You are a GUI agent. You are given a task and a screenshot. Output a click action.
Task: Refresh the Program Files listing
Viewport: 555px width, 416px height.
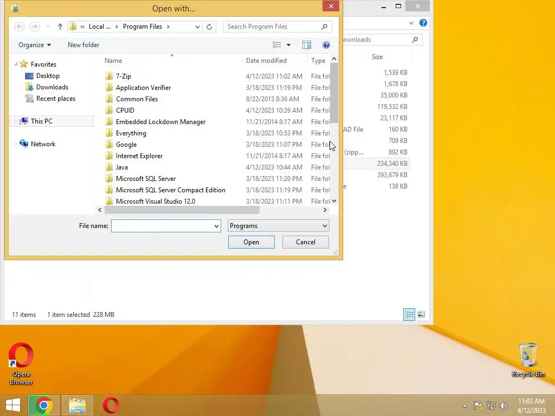209,27
